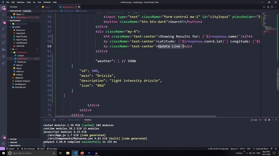Open Explorer panel more actions ellipsis

click(37, 7)
